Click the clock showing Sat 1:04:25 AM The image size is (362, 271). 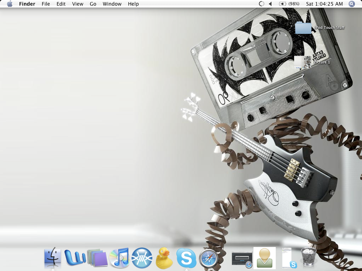click(325, 4)
